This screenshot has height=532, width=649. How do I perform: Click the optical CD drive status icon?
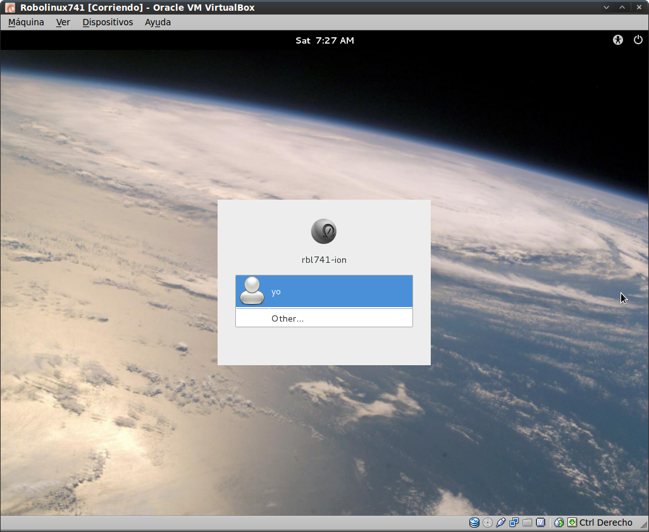tap(487, 523)
